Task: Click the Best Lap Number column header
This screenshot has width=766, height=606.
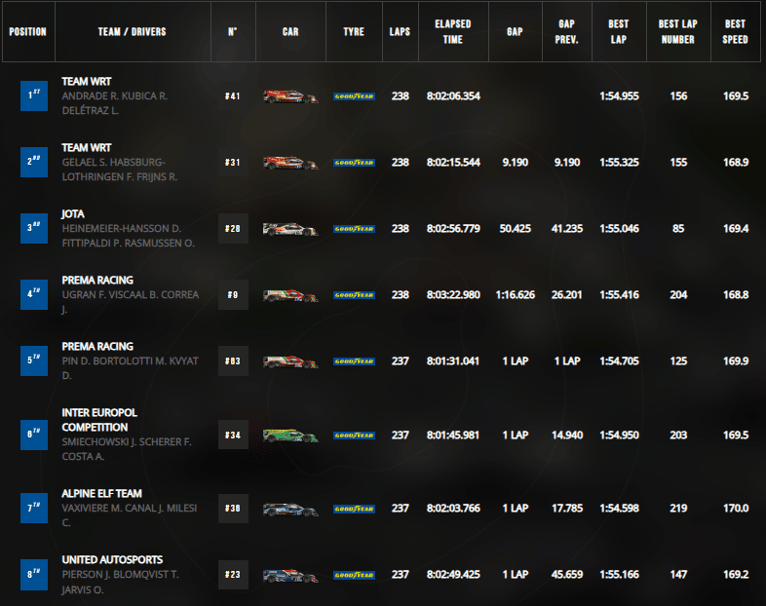Action: 678,32
